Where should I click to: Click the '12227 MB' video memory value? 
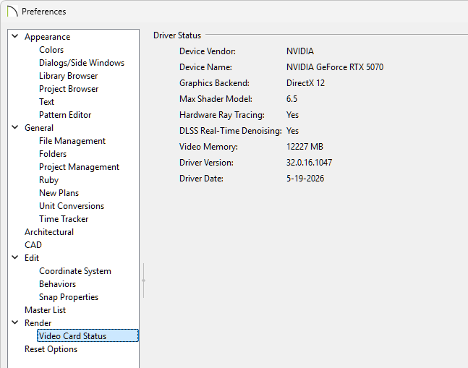click(305, 147)
